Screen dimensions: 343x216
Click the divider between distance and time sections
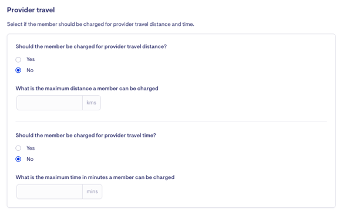[171, 121]
